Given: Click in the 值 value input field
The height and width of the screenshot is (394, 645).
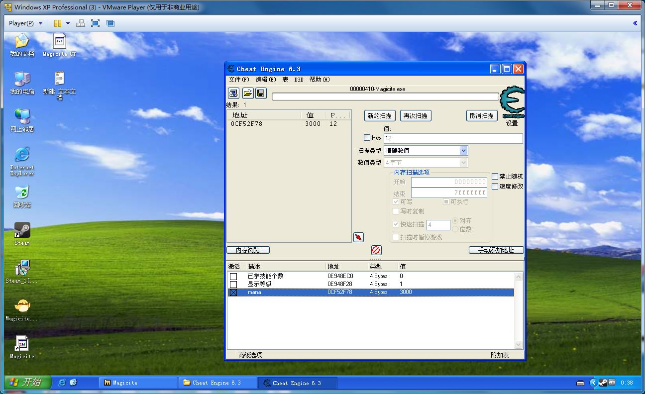Looking at the screenshot, I should [453, 138].
